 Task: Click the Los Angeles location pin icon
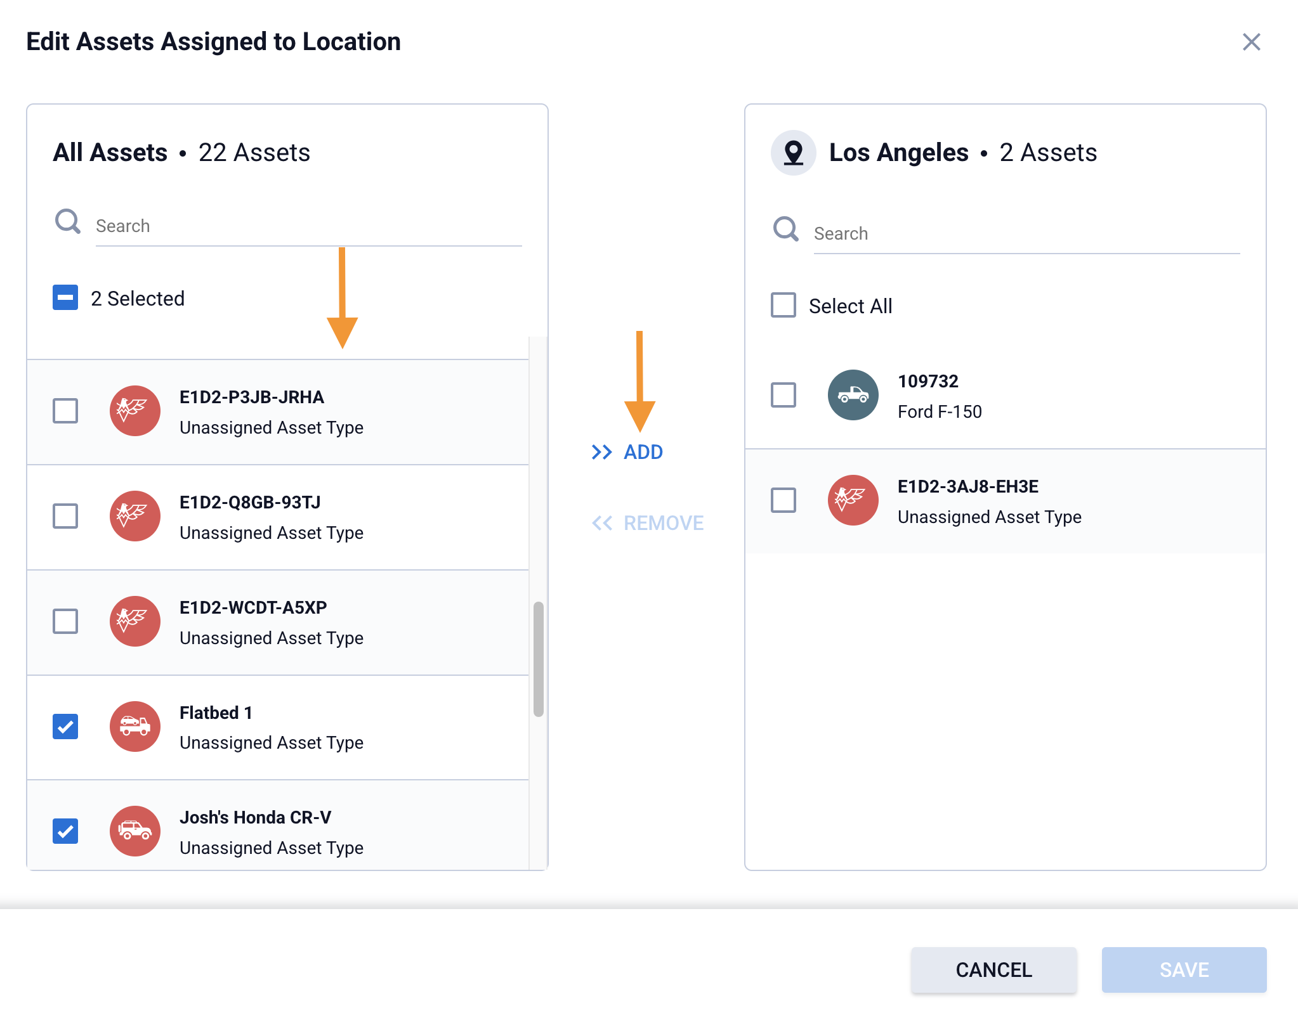pos(793,153)
